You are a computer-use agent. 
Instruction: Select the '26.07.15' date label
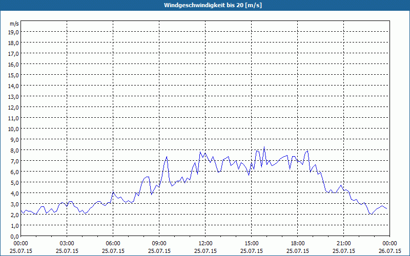pyautogui.click(x=389, y=251)
